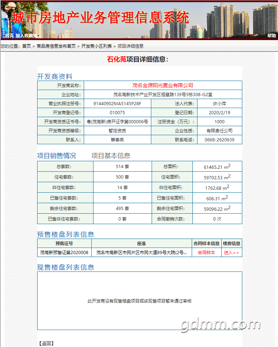Select the registration date 2020/2/19

click(x=220, y=113)
